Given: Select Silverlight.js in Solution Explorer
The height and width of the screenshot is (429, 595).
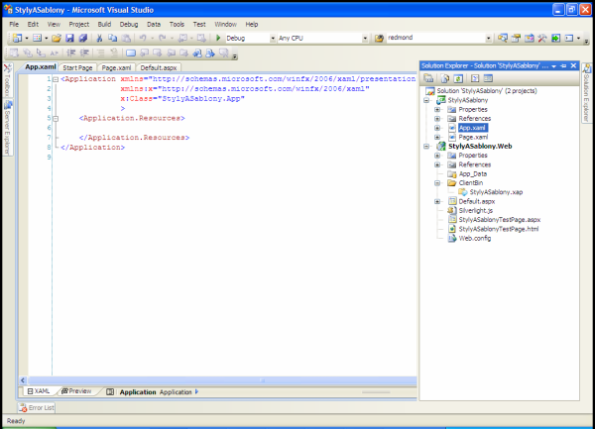Looking at the screenshot, I should [x=475, y=211].
